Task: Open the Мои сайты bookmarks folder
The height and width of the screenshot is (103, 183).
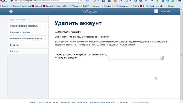Action: click(61, 6)
